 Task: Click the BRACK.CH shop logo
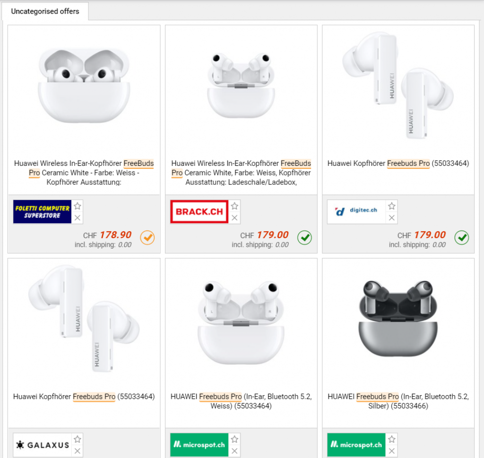tap(199, 212)
